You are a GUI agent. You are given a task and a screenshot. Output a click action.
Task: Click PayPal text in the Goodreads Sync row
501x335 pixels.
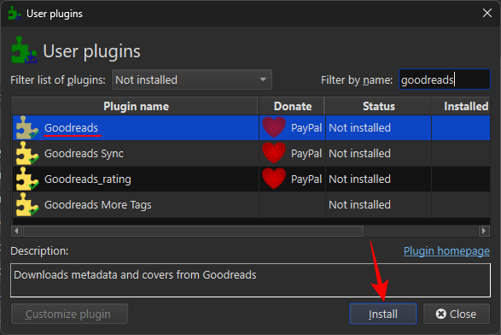pos(306,154)
